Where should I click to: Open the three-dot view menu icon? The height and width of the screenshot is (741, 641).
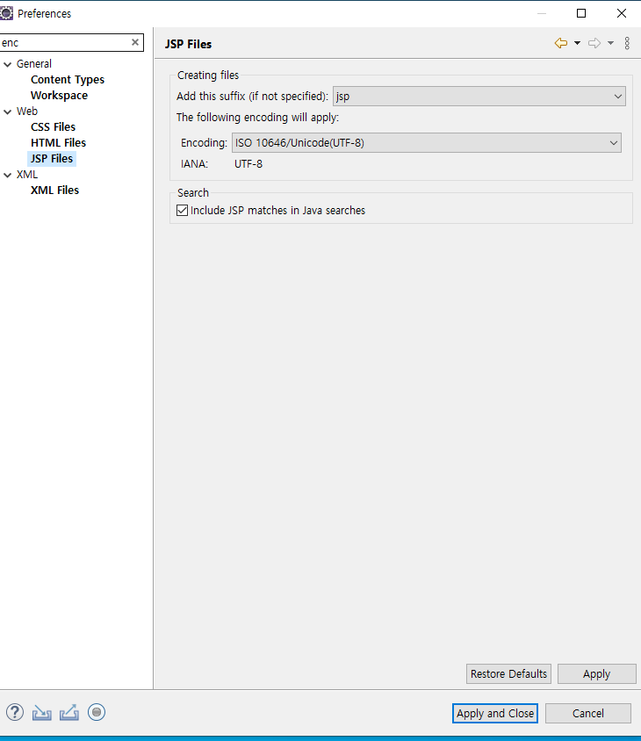pyautogui.click(x=627, y=44)
